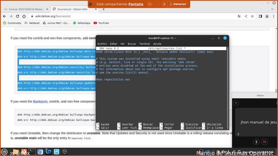Open the Linux Mint start menu
This screenshot has height=156, width=278.
click(x=4, y=152)
